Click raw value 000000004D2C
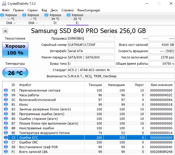Image resolution: width=175 pixels, height=155 pixels. tap(161, 95)
